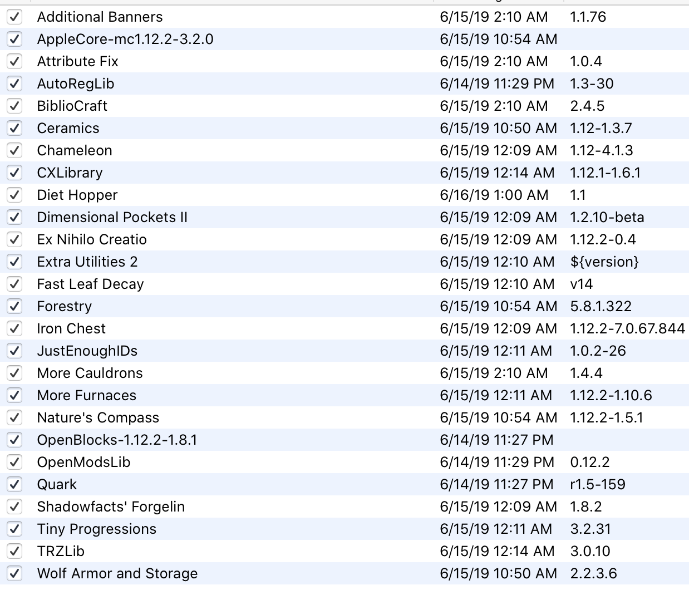Click the Shadowfacts' Forgelin name
This screenshot has width=689, height=590.
[111, 507]
